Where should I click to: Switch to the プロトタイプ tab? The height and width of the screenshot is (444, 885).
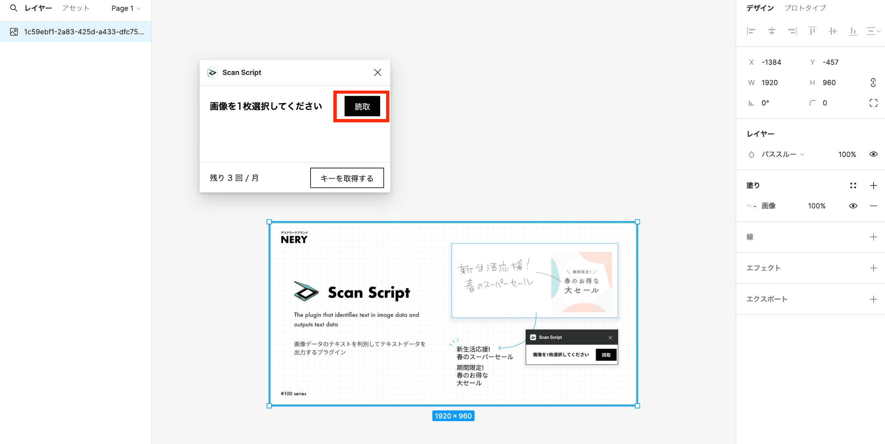click(805, 8)
